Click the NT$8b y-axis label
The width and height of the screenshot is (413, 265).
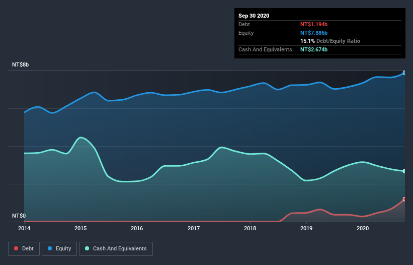click(x=20, y=64)
